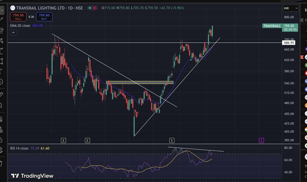Open the INR currency dropdown
The image size is (307, 182).
click(x=291, y=8)
